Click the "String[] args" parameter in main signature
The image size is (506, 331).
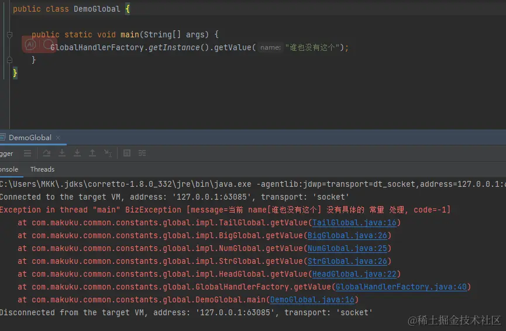click(174, 34)
